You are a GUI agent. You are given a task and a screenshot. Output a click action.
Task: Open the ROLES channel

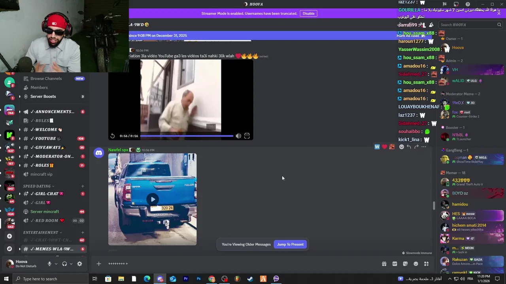click(42, 165)
